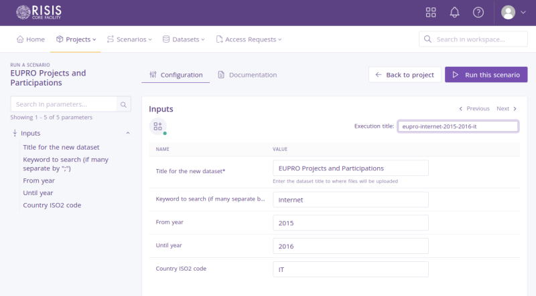Open user profile avatar menu
The width and height of the screenshot is (536, 296).
click(x=513, y=13)
